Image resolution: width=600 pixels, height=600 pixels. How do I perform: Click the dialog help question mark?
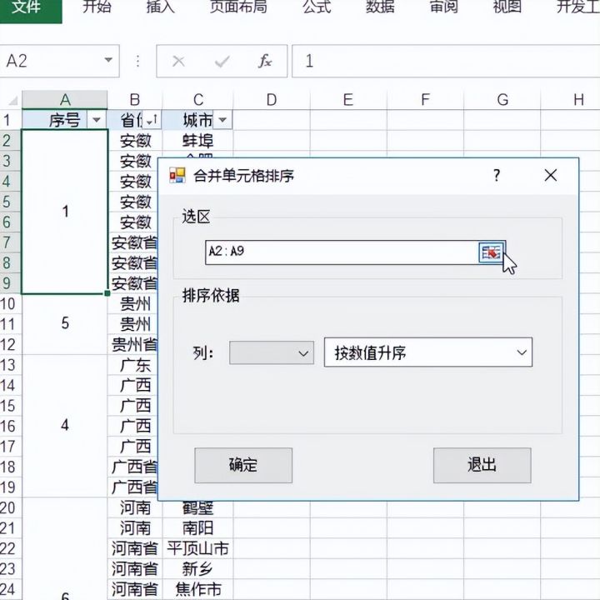point(497,176)
